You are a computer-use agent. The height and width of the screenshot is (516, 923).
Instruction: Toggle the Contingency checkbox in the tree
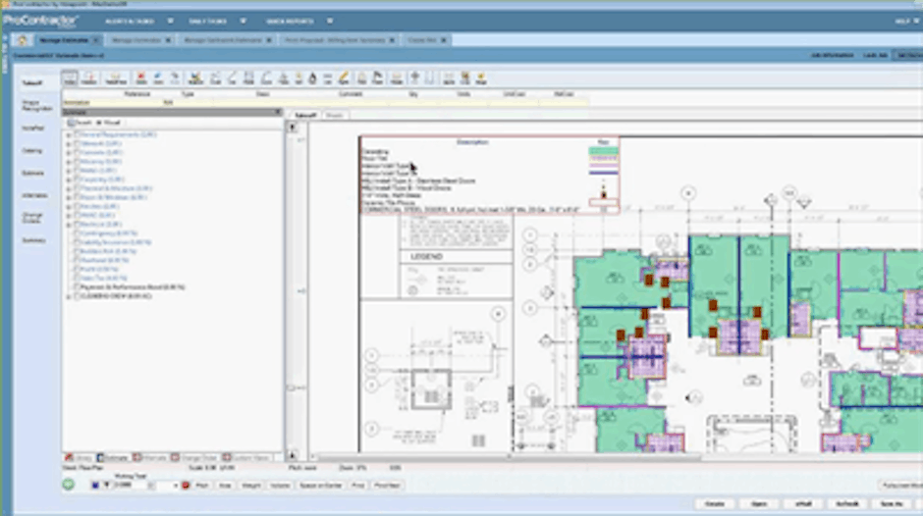(x=77, y=234)
